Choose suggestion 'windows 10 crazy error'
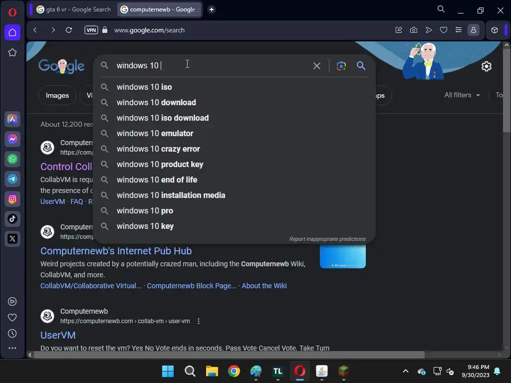Viewport: 511px width, 383px height. (235, 149)
